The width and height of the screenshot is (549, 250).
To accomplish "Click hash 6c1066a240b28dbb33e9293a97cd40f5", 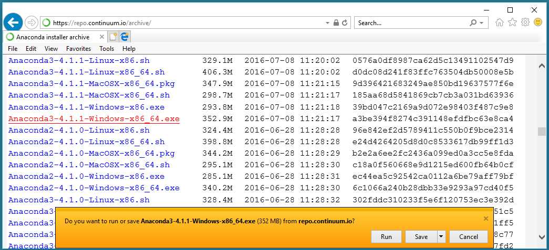I will pos(433,188).
